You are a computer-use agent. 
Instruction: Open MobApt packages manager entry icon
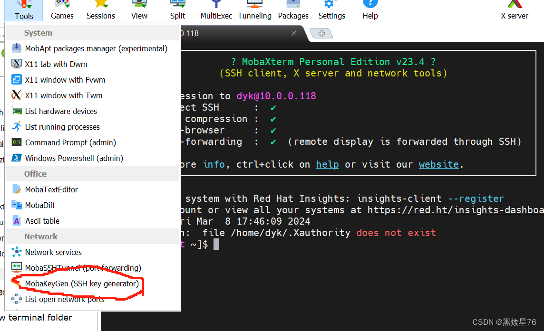pyautogui.click(x=17, y=48)
